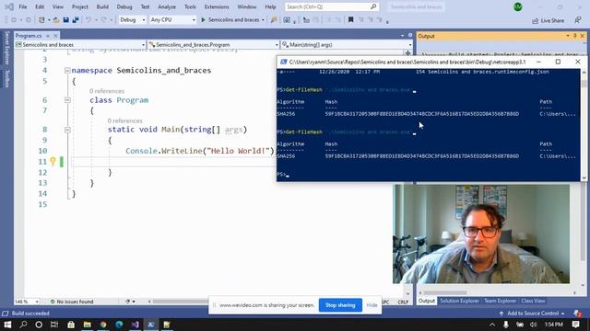Click Hide link on sharing bar
The height and width of the screenshot is (331, 590).
point(372,305)
